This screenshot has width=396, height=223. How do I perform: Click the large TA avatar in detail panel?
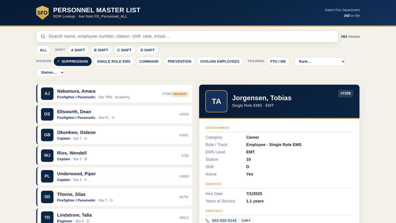216,101
